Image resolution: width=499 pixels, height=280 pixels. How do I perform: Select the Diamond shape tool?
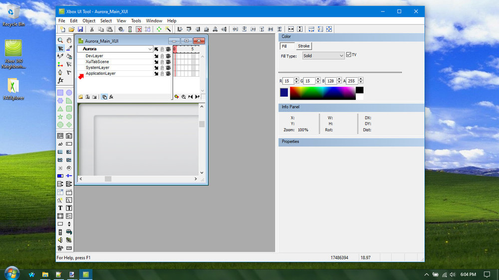point(69,125)
